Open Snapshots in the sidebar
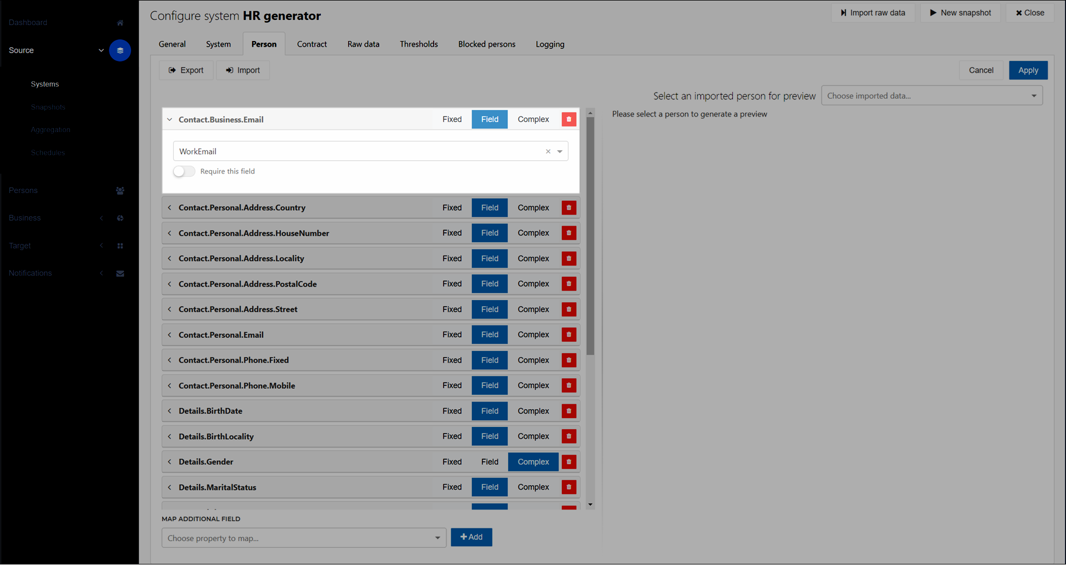 pyautogui.click(x=48, y=107)
